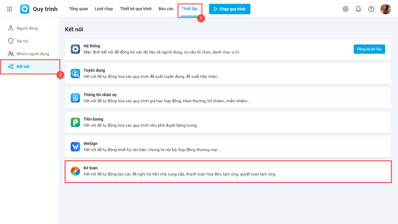The width and height of the screenshot is (398, 224).
Task: Open the Thông tin nhân sự title
Action: coord(100,95)
